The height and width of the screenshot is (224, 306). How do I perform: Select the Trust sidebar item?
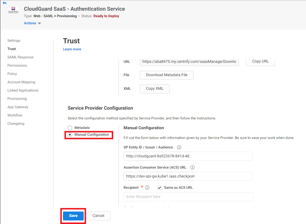point(12,49)
